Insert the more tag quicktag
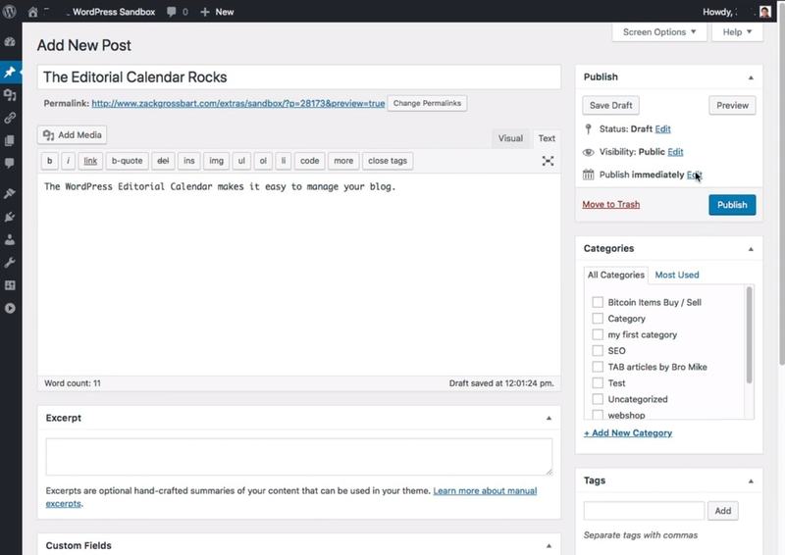 (343, 161)
